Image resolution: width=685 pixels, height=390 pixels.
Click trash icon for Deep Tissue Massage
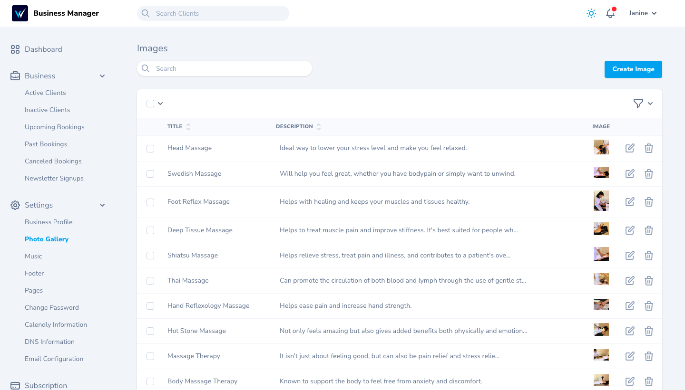tap(648, 230)
